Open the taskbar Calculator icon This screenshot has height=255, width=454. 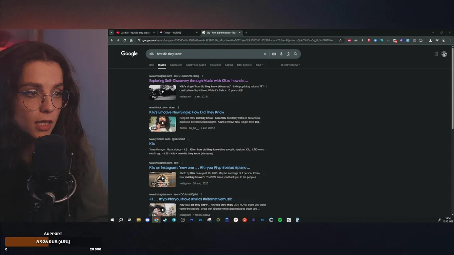(298, 220)
